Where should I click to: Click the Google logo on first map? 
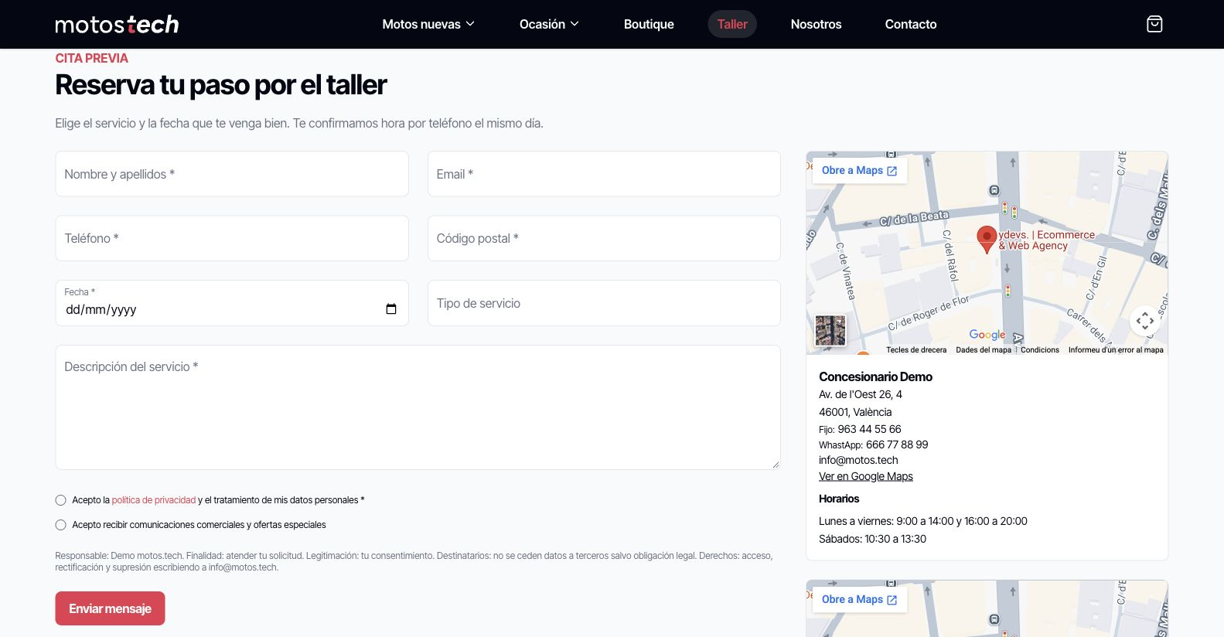(987, 335)
